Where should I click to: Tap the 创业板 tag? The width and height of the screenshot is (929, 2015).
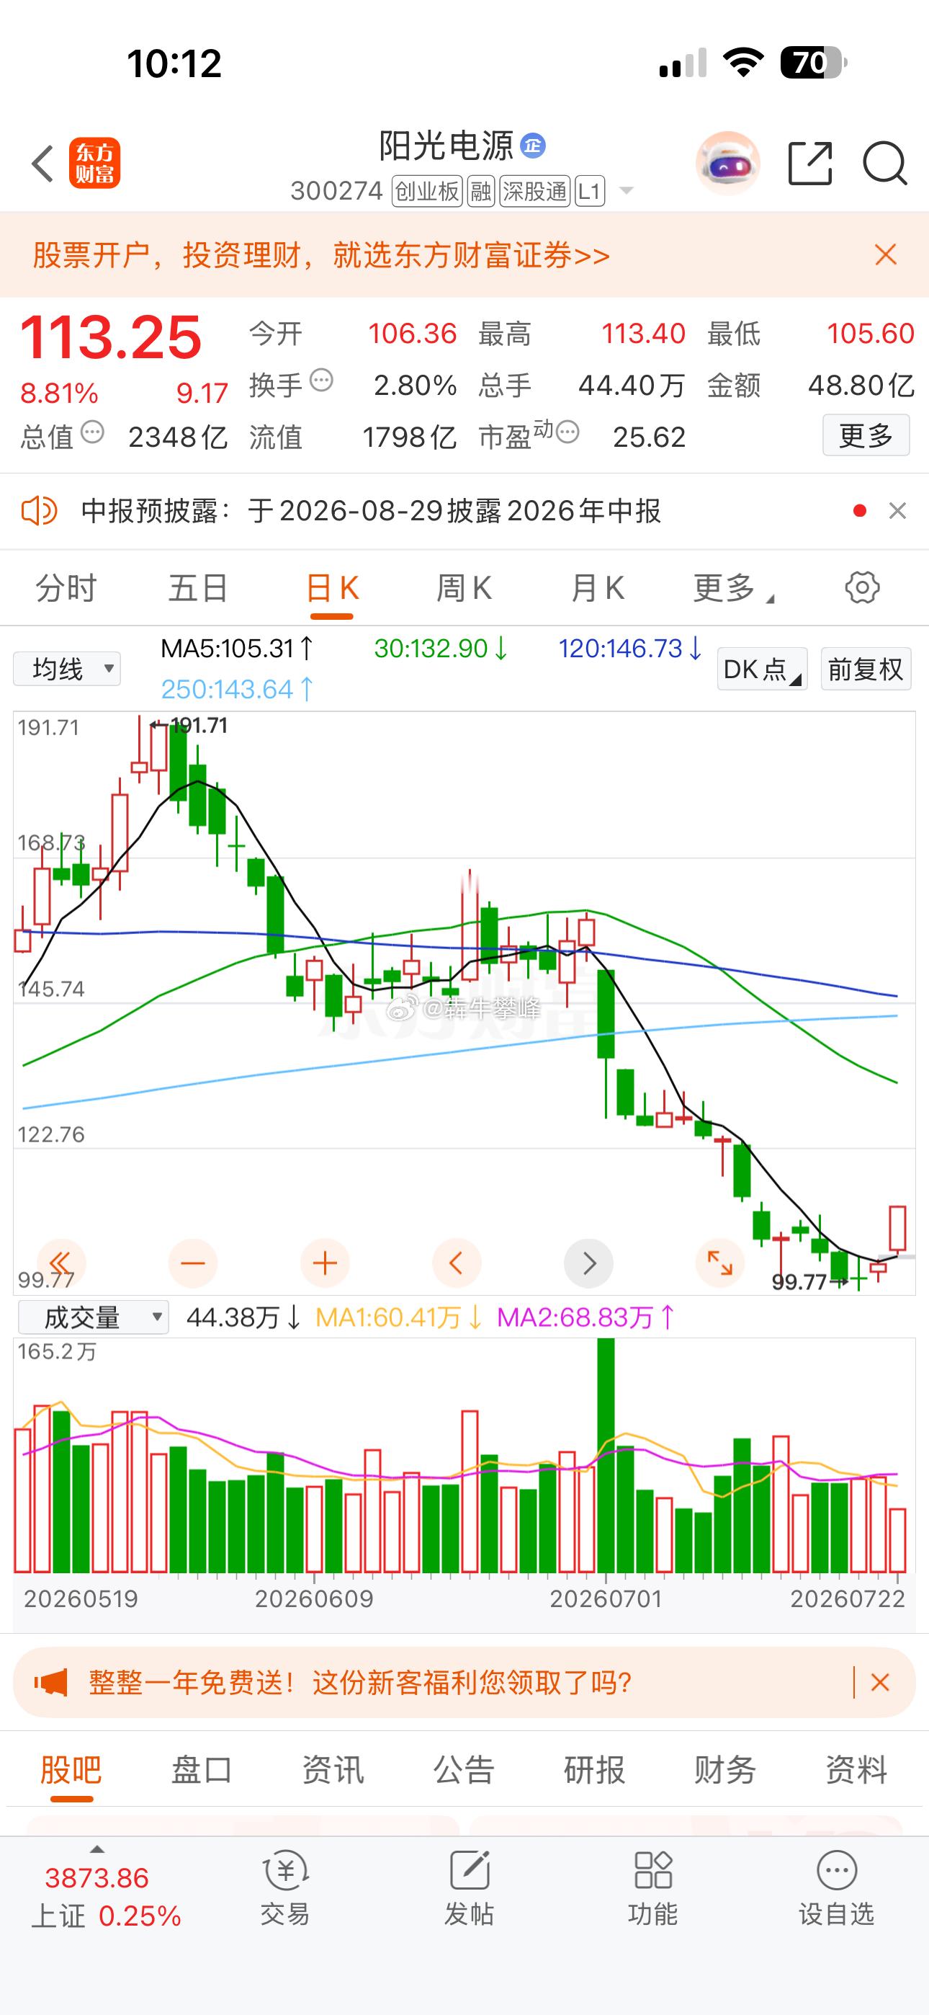pos(427,191)
